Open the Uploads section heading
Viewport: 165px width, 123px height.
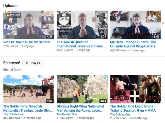[x=10, y=5]
